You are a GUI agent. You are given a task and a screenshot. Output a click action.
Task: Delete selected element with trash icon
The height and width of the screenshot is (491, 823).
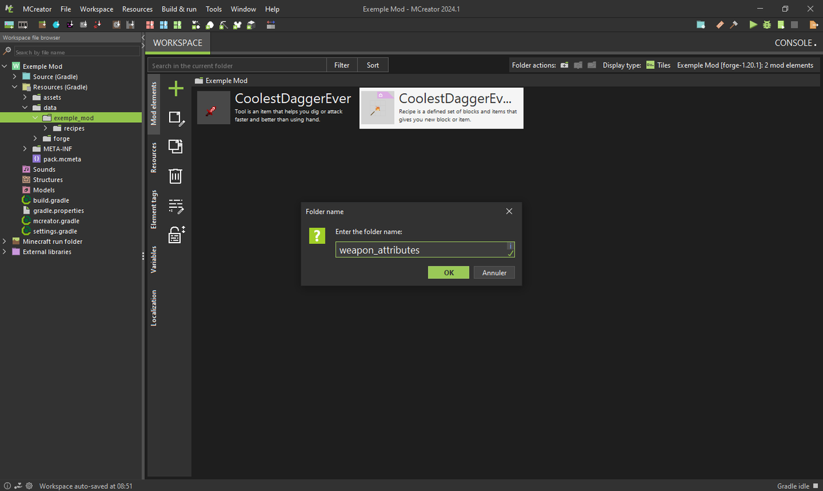coord(176,176)
